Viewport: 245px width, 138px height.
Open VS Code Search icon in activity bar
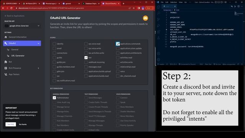[158, 13]
